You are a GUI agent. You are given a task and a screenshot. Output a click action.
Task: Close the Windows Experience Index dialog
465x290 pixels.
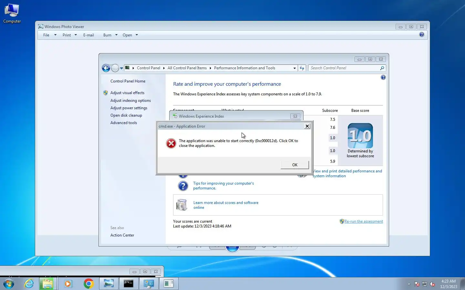click(295, 116)
